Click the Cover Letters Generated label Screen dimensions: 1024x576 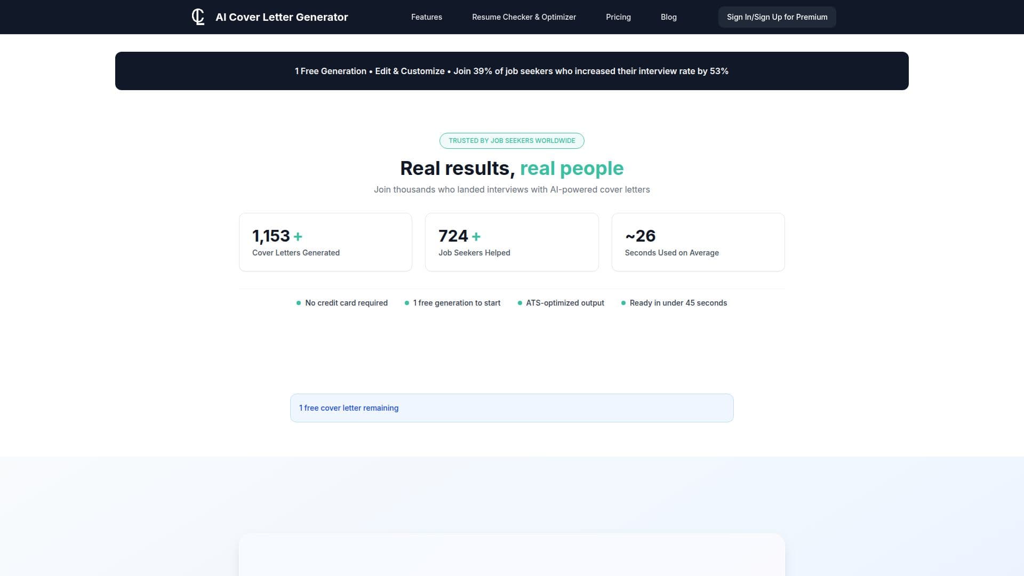(296, 253)
